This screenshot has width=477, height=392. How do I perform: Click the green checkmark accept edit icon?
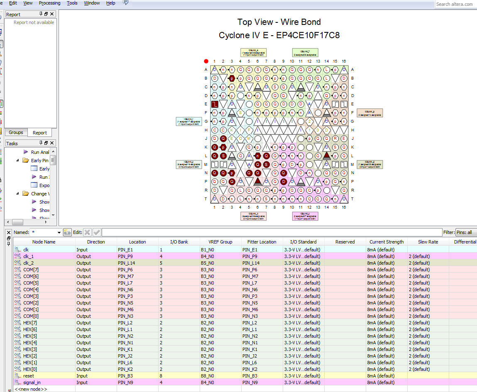(x=97, y=232)
